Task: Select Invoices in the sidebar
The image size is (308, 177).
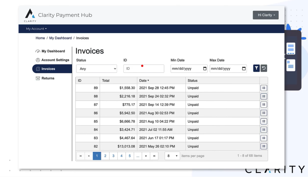Action: [52, 69]
